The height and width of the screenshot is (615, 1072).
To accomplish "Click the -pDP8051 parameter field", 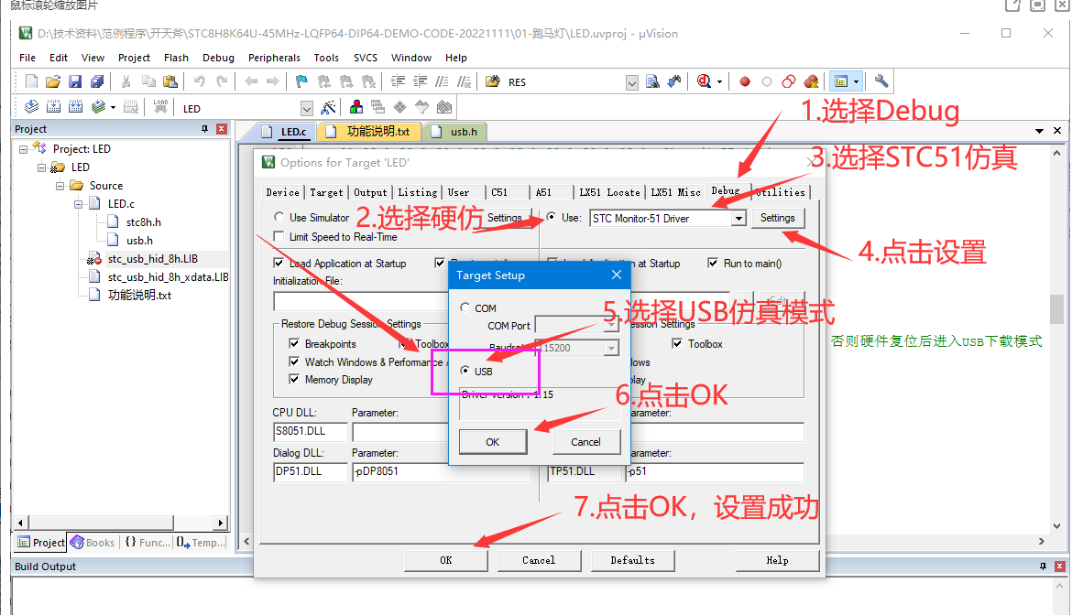I will (400, 471).
